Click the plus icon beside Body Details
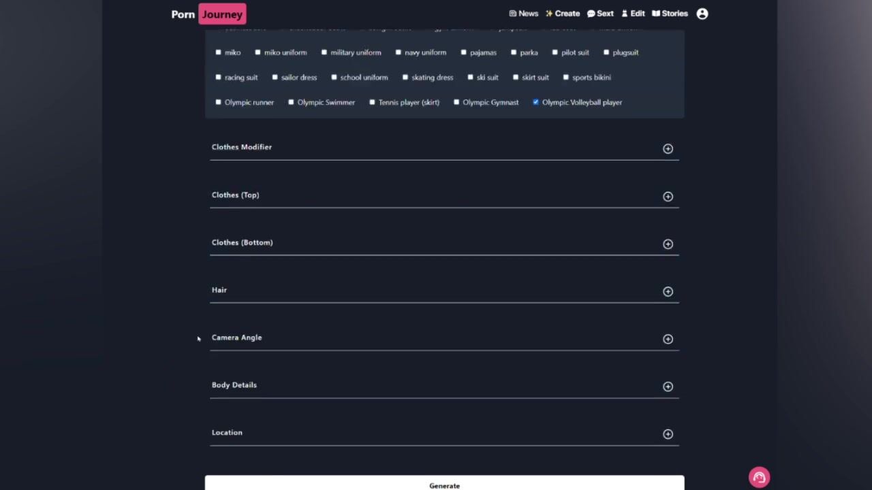 tap(668, 387)
